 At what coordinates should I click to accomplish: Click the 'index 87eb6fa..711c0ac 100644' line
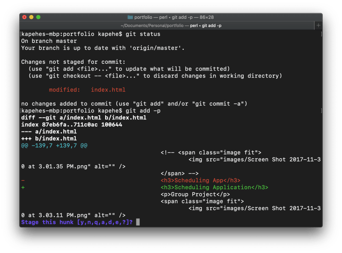click(71, 125)
